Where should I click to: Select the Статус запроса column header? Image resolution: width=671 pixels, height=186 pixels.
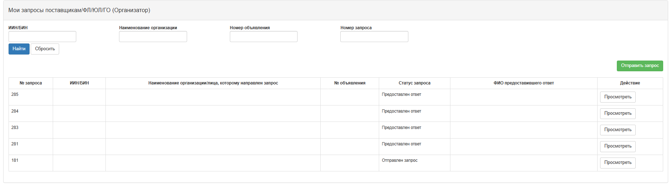tap(414, 83)
